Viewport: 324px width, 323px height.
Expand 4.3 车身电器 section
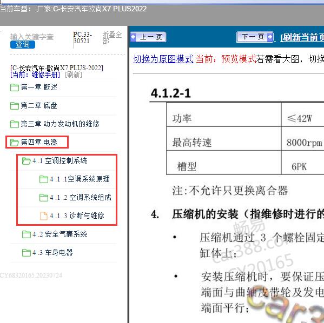52,252
